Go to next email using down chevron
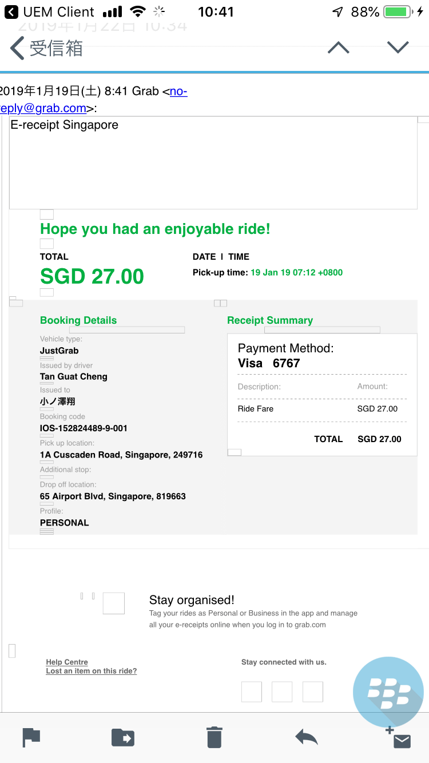429x763 pixels. point(398,48)
